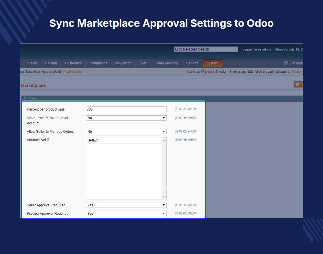The width and height of the screenshot is (323, 254).
Task: Click [STORE VIEW] beside Seller Approval Required
Action: (x=186, y=205)
